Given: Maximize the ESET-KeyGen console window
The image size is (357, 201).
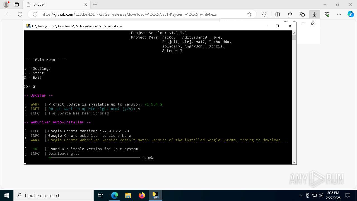Looking at the screenshot, I should click(x=277, y=26).
